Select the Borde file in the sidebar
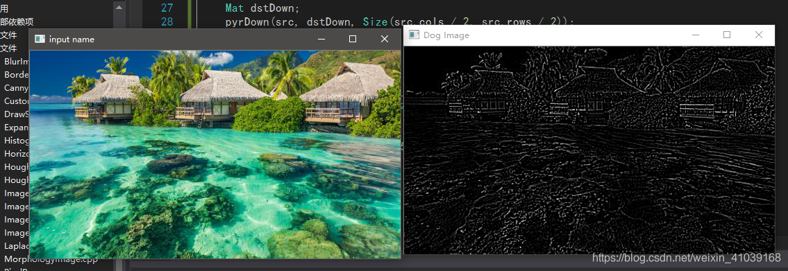 (17, 74)
